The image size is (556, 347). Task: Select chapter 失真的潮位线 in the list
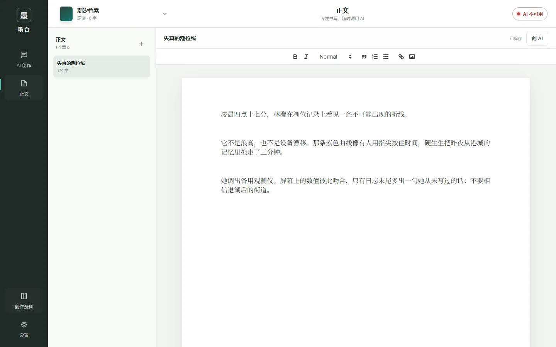point(102,66)
